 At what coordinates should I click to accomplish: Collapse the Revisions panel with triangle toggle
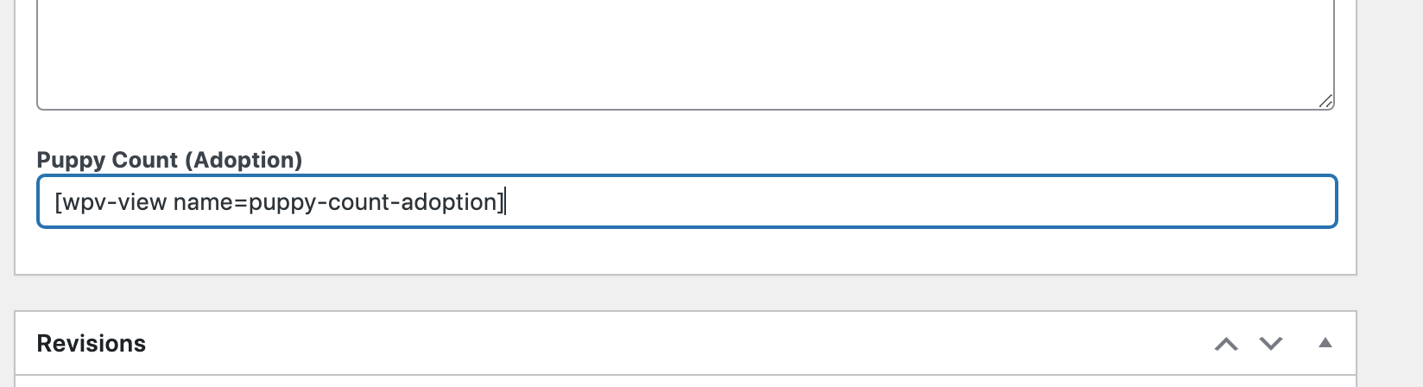(1325, 343)
